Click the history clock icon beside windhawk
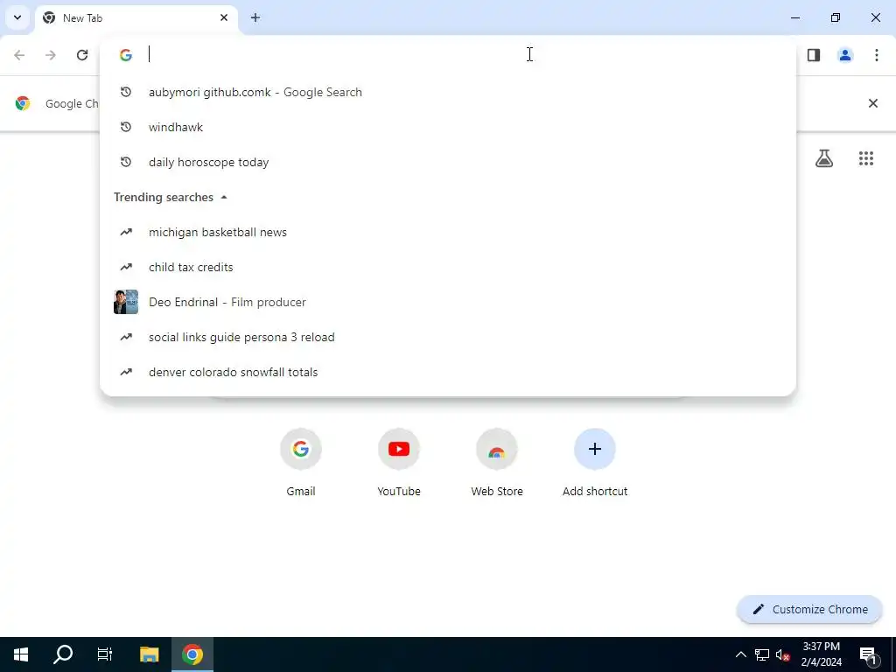Viewport: 896px width, 672px height. (126, 127)
